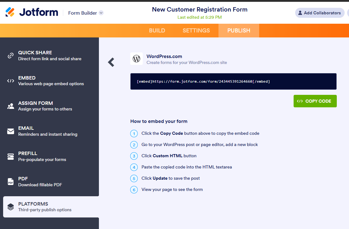This screenshot has height=229, width=349.
Task: Click step 5 Click Update to save text
Action: [171, 178]
